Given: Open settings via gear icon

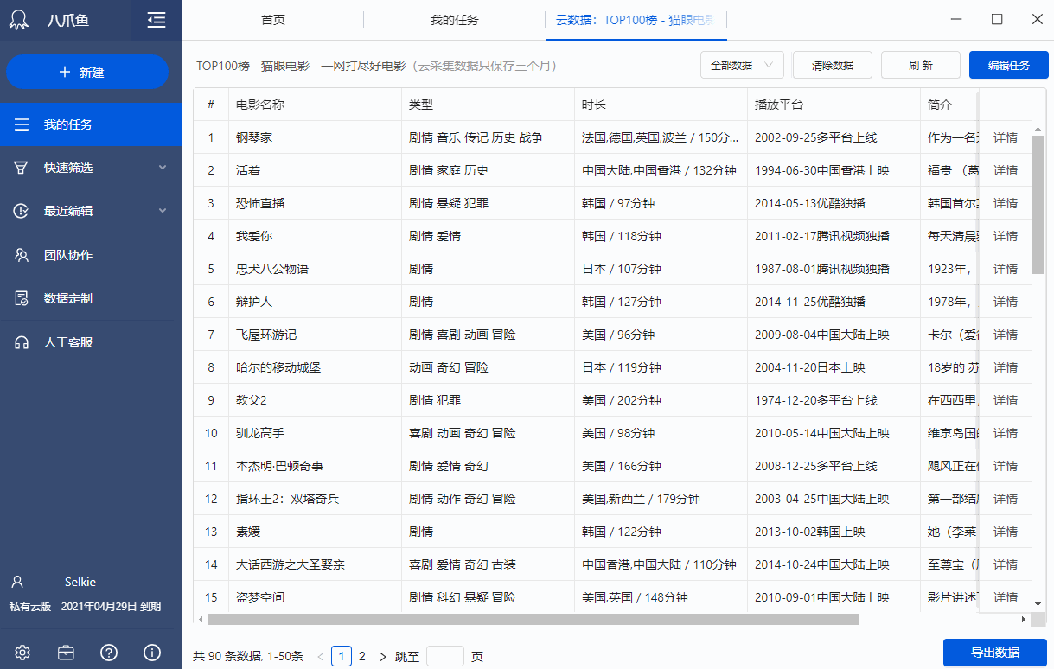Looking at the screenshot, I should (x=22, y=653).
